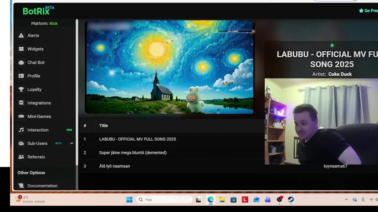Click the OneDrive cloud tray icon

click(355, 200)
